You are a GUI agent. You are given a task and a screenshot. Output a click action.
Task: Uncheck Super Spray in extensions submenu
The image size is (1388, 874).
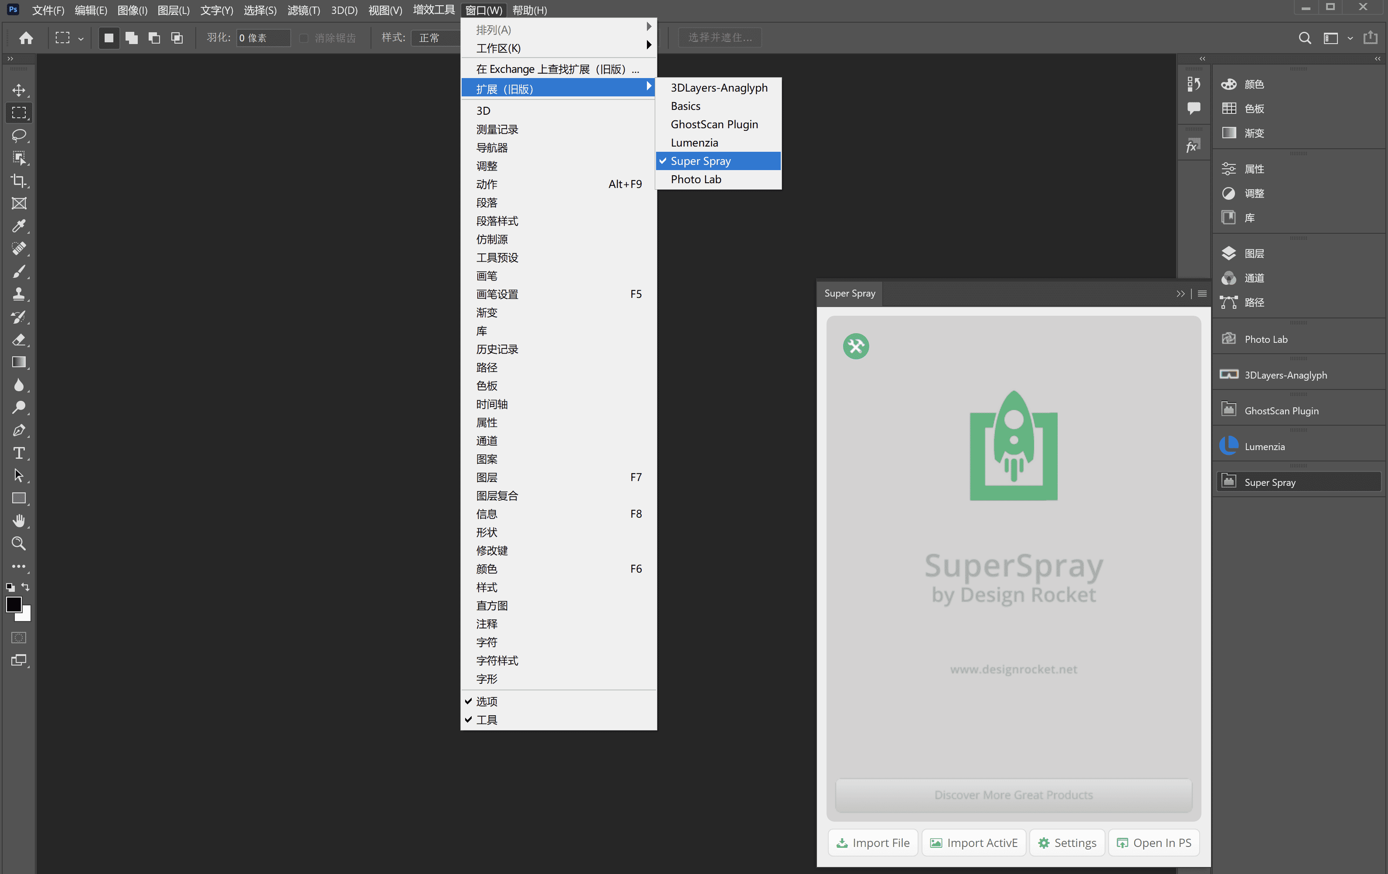click(x=701, y=161)
